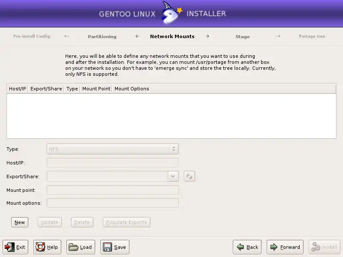This screenshot has width=343, height=257.
Task: Sort by the Host/IP column header
Action: (x=18, y=89)
